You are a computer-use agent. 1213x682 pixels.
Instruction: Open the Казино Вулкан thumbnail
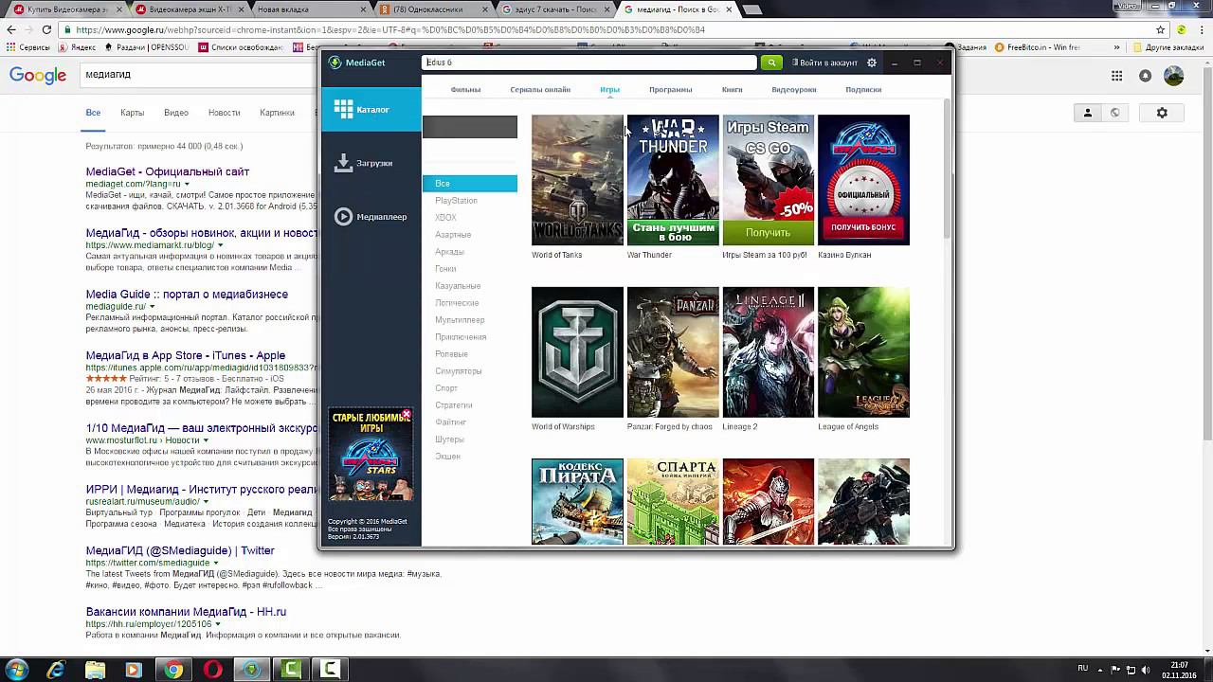pyautogui.click(x=863, y=180)
